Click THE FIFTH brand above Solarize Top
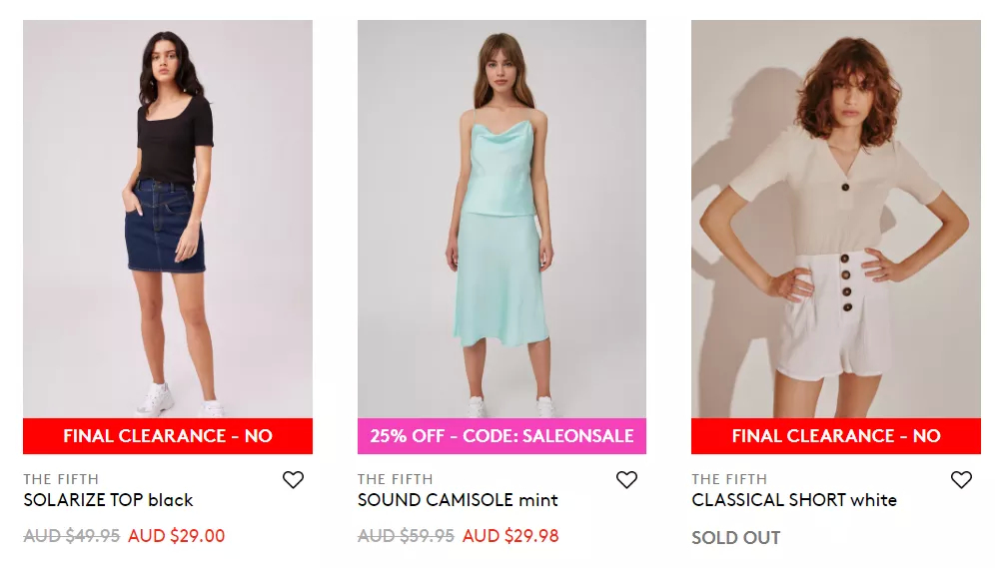 61,479
